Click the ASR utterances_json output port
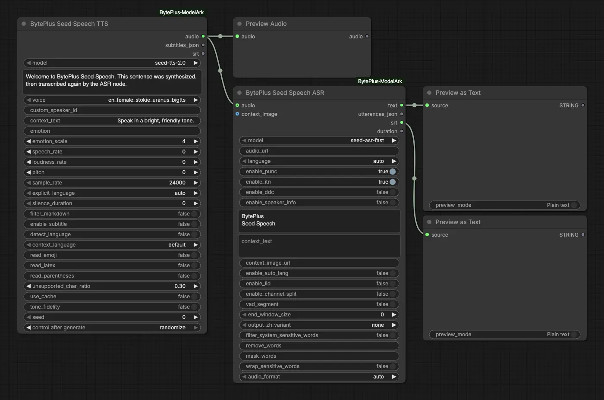Image resolution: width=604 pixels, height=400 pixels. tap(402, 114)
